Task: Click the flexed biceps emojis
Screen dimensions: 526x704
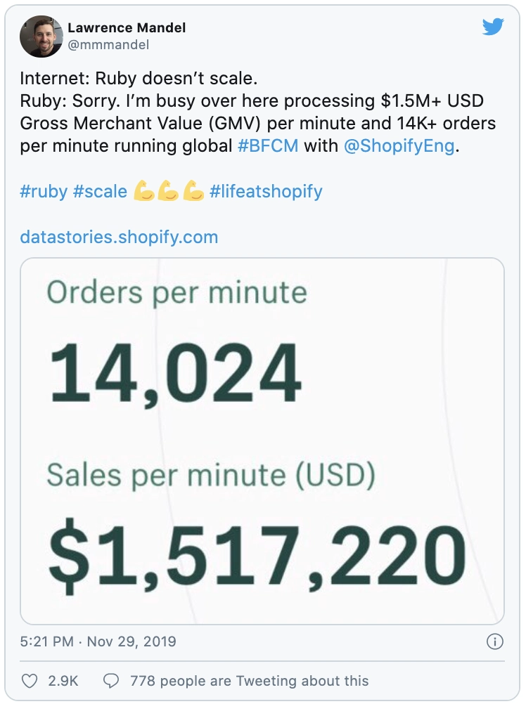Action: (x=169, y=191)
